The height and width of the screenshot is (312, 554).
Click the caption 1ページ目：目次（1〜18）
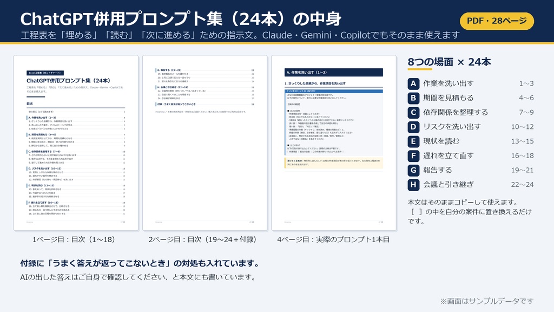pos(74,239)
